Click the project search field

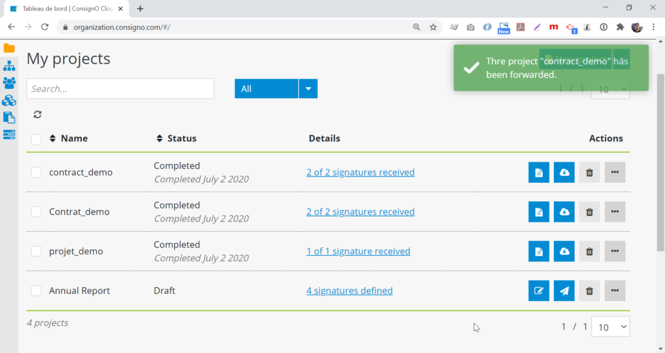pos(120,89)
